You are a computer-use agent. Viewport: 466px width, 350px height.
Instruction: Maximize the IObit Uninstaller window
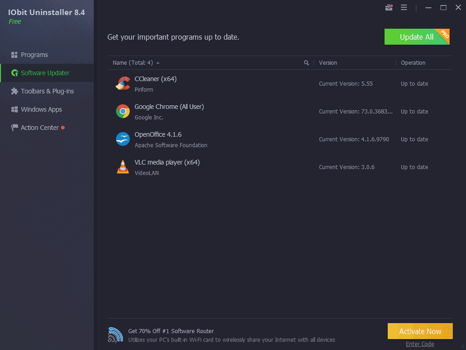[443, 7]
